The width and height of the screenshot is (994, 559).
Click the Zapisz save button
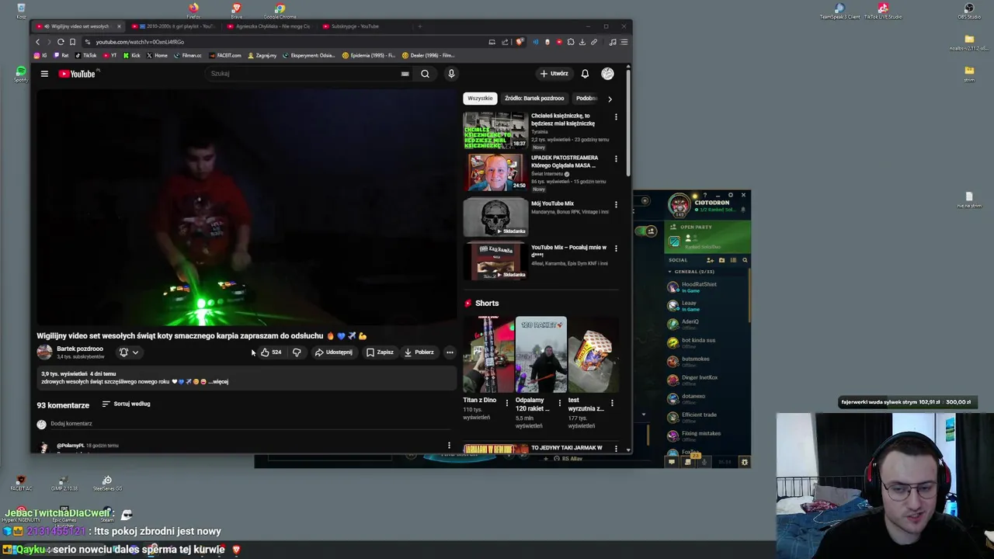(380, 352)
